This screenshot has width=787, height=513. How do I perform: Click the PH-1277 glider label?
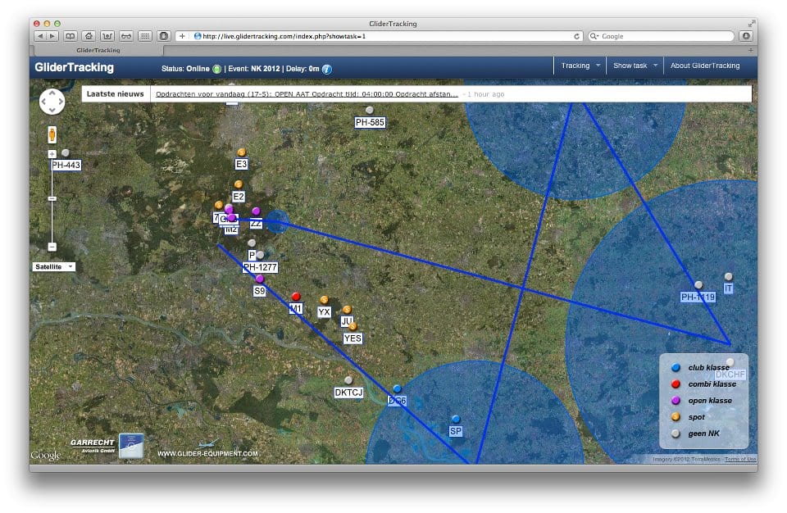click(x=260, y=267)
